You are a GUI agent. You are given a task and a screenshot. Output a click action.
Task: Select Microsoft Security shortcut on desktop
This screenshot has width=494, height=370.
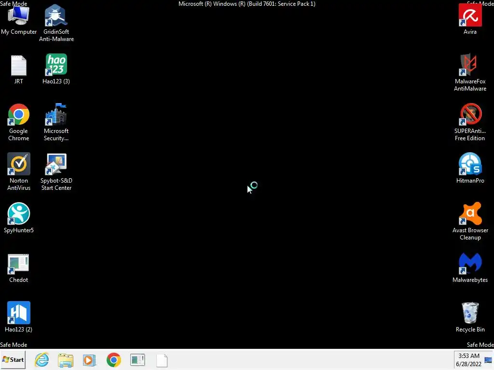56,122
